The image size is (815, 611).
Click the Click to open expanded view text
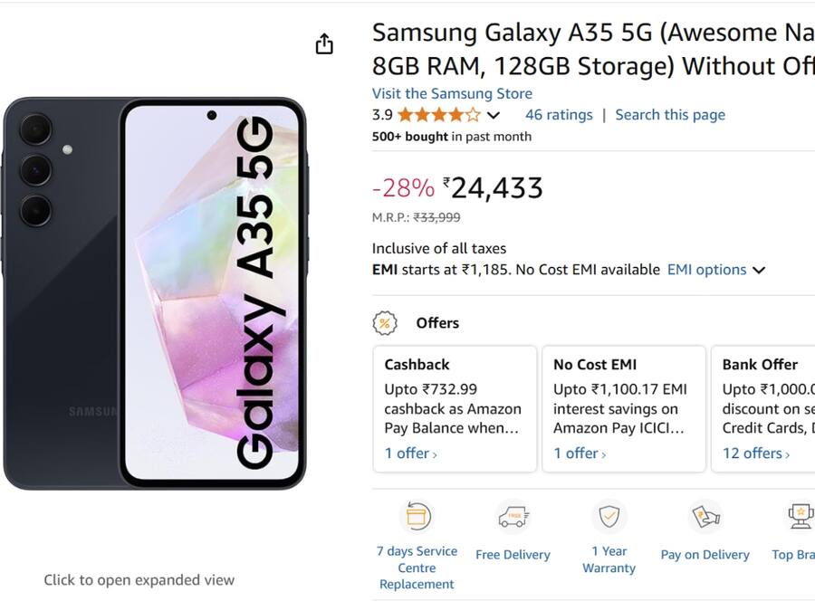(139, 579)
